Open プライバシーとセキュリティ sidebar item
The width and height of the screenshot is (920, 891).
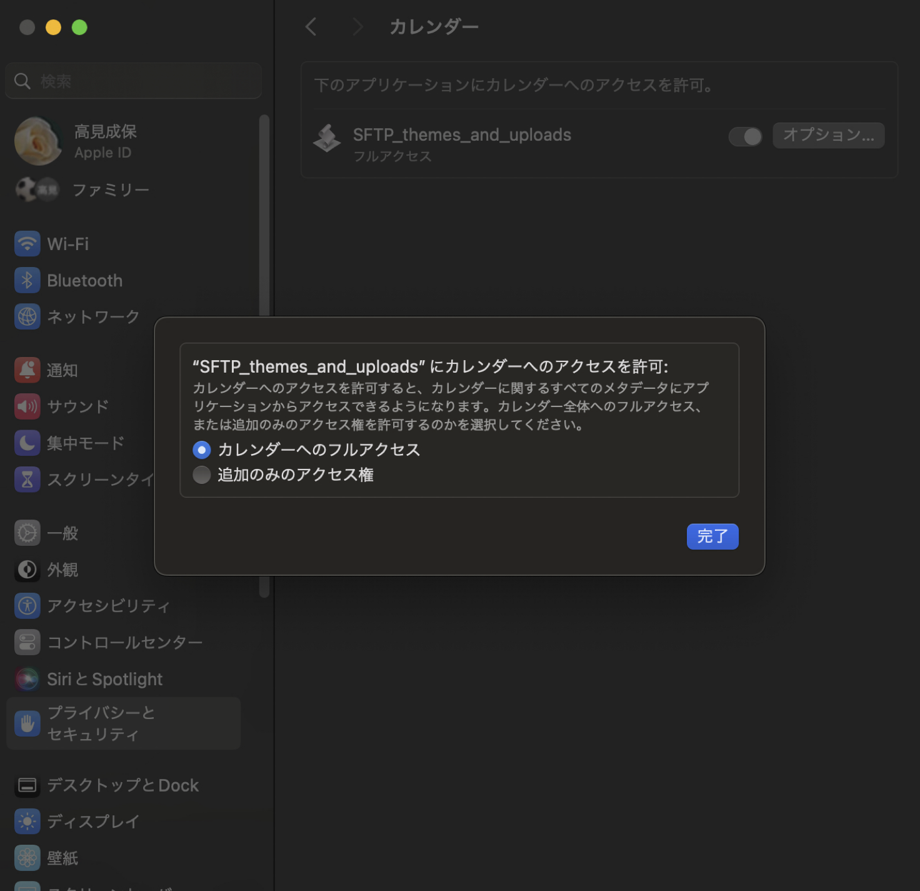point(123,723)
